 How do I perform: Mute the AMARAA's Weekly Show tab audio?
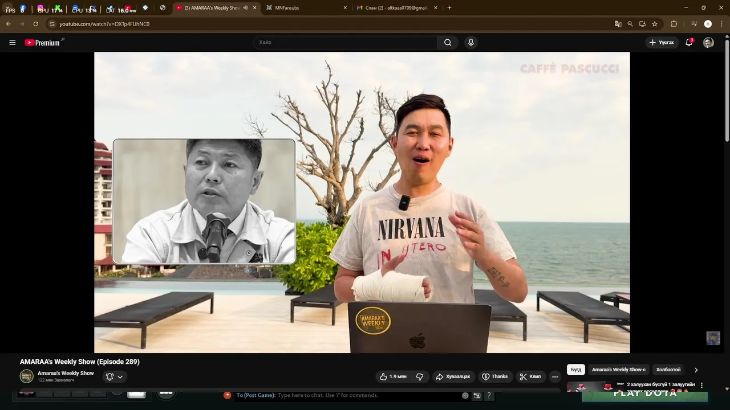coord(245,8)
